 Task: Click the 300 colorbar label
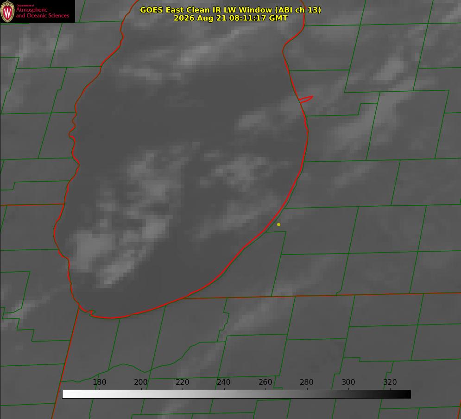point(348,382)
